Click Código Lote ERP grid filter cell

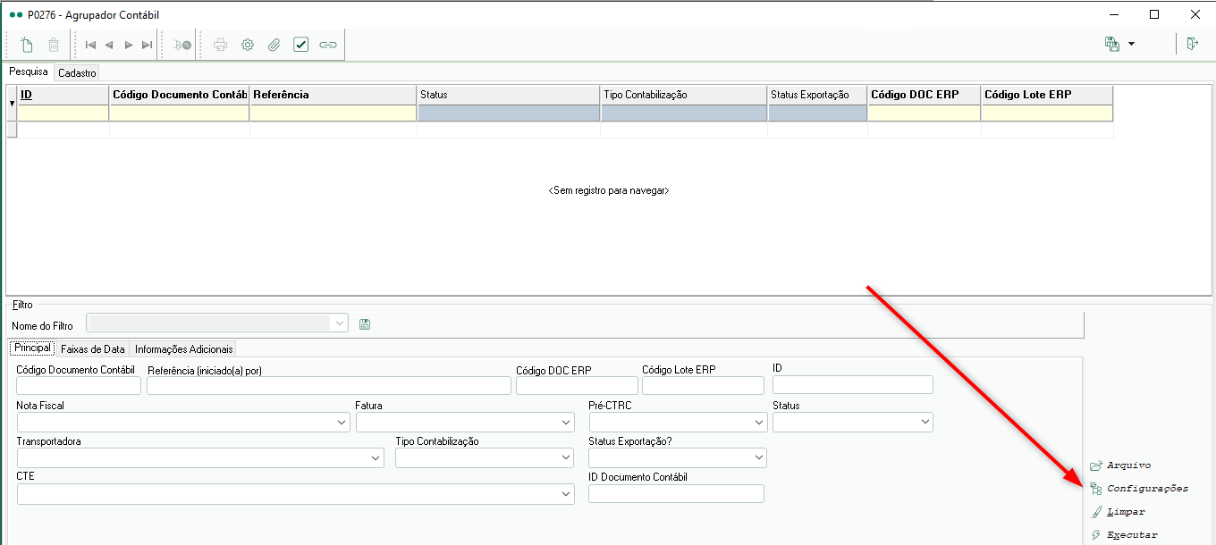coord(1047,113)
